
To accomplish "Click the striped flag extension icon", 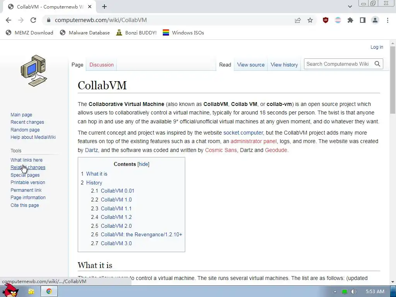I will (x=338, y=20).
